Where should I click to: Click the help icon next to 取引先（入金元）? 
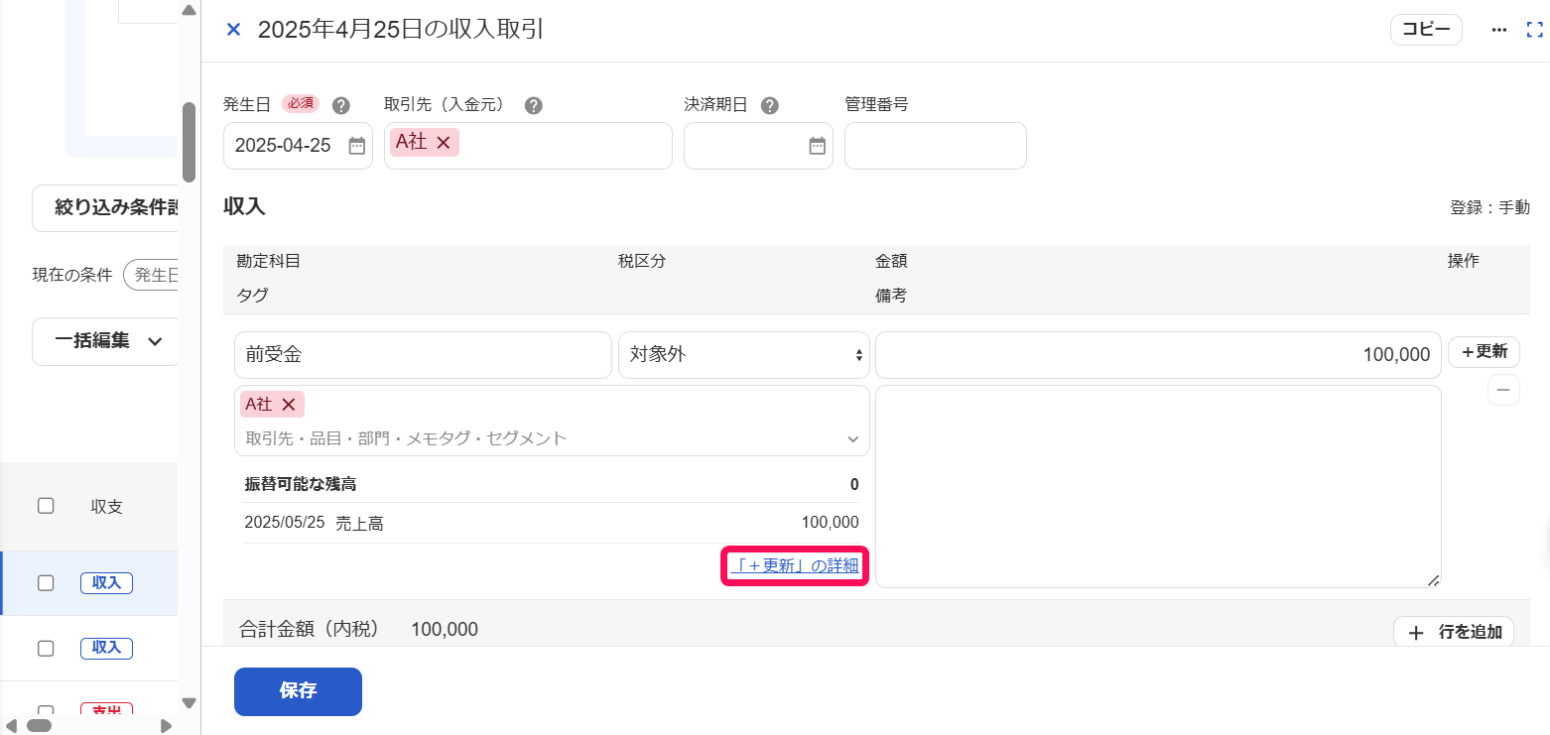(x=533, y=105)
